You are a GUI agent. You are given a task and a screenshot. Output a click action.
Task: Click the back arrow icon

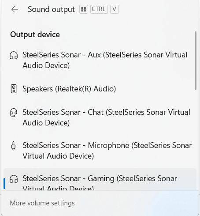click(x=15, y=9)
